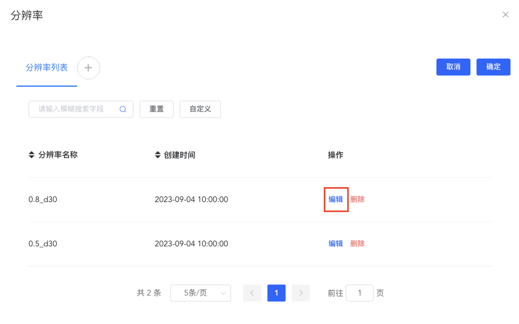519x324 pixels.
Task: Delete the 0.8_d30 resolution
Action: tap(358, 199)
